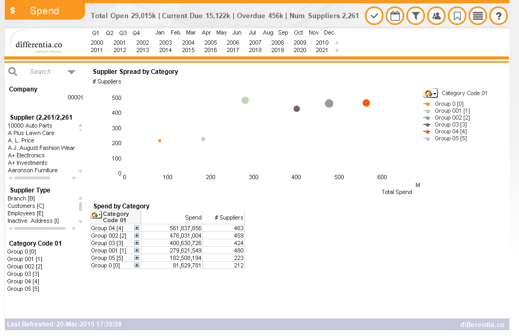Expand the Group 03 [3] table row

tap(137, 243)
